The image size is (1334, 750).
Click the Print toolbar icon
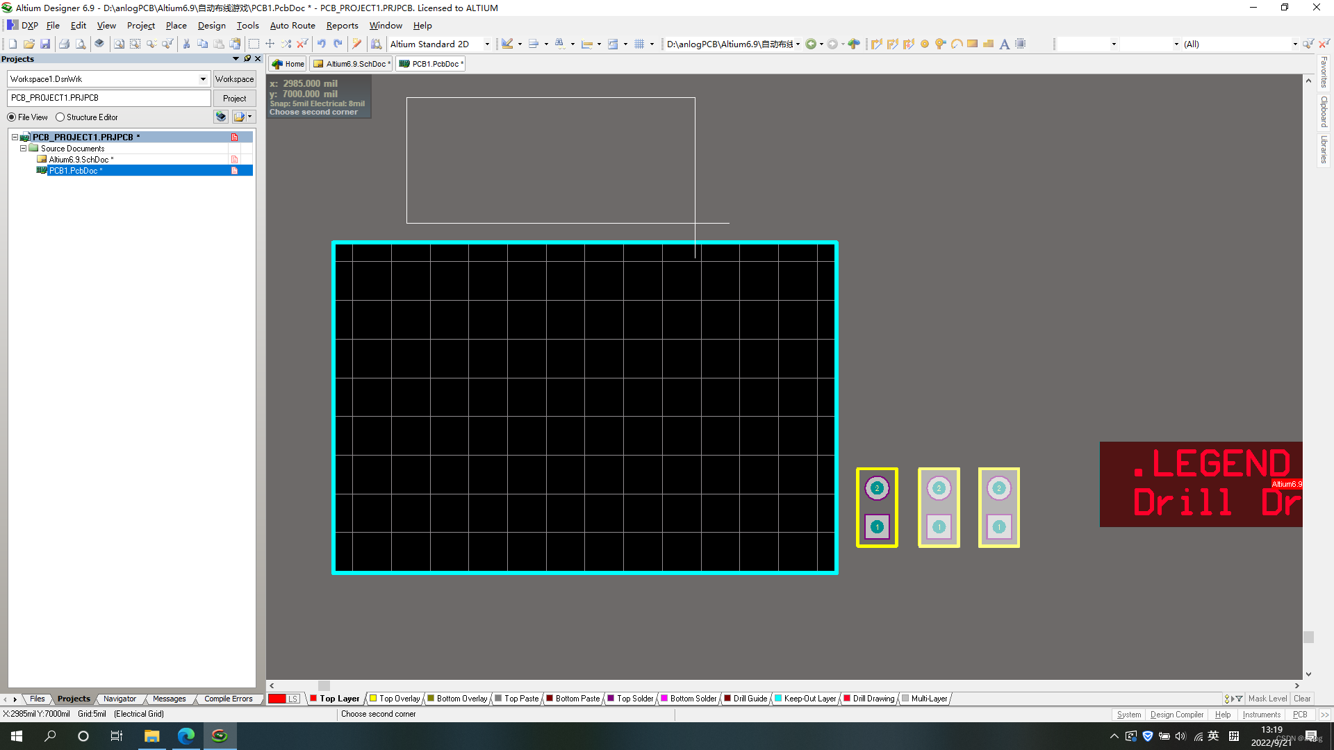(64, 44)
